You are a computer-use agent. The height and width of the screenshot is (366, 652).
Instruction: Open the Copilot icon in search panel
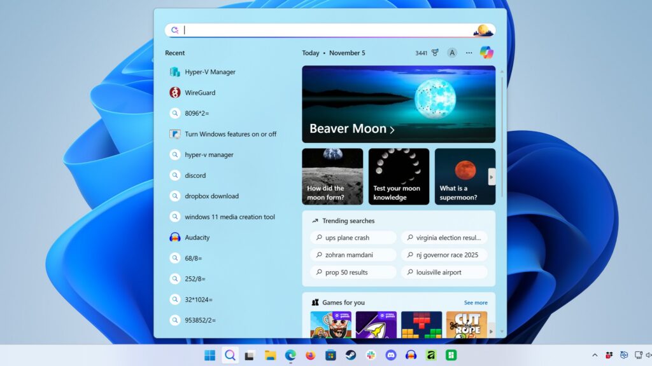click(486, 53)
